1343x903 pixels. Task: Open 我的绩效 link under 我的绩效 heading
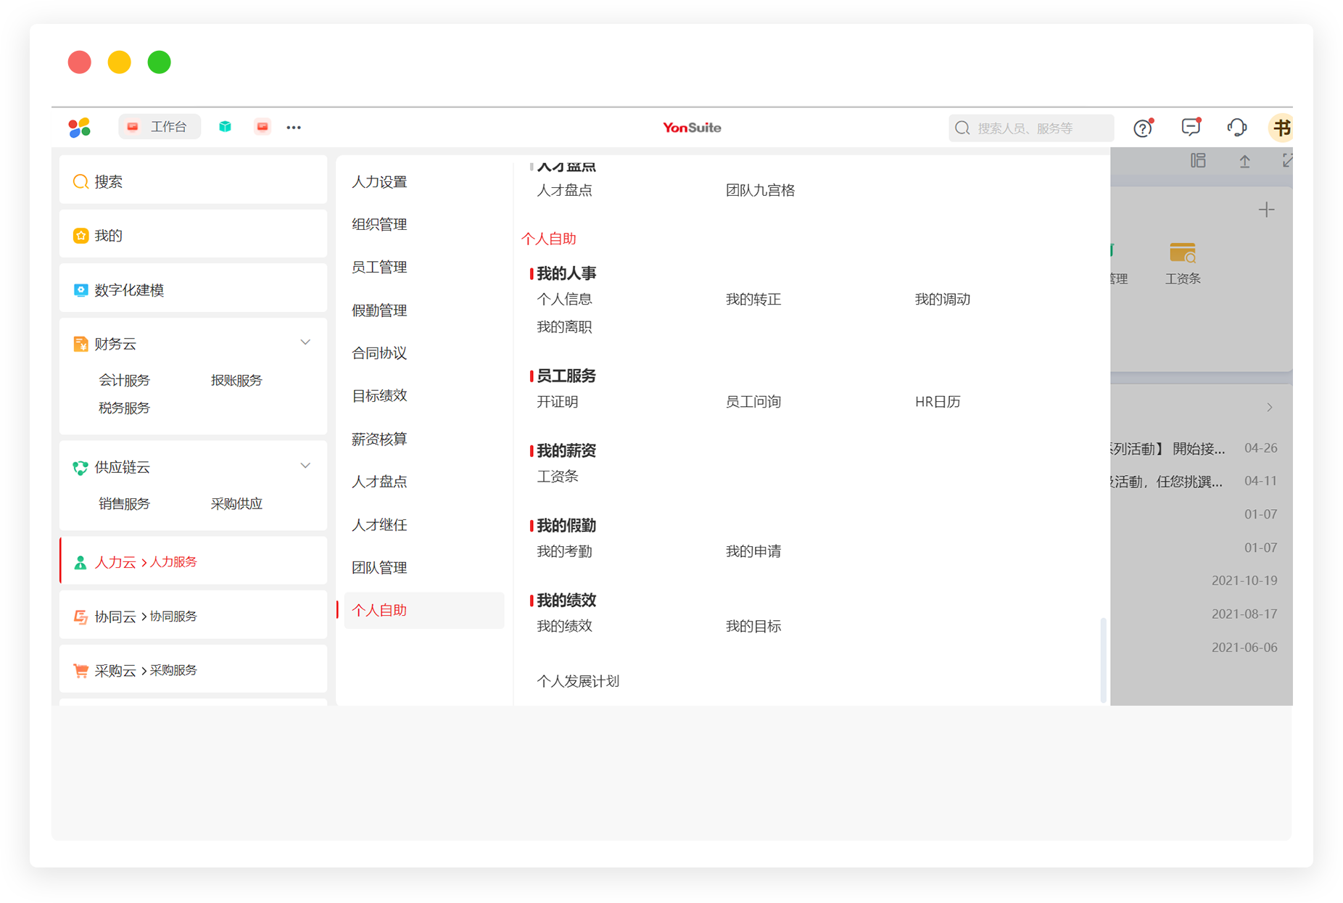point(564,627)
